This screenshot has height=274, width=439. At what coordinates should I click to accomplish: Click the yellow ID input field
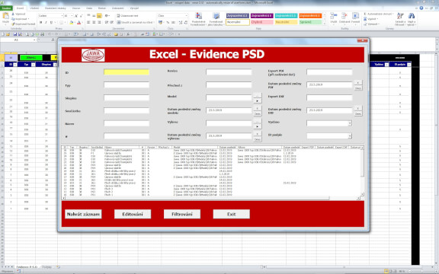click(127, 72)
